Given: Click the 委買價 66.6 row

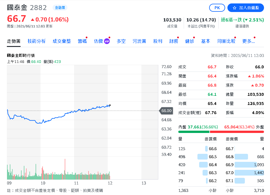Looking at the screenshot, I should click(x=197, y=149).
